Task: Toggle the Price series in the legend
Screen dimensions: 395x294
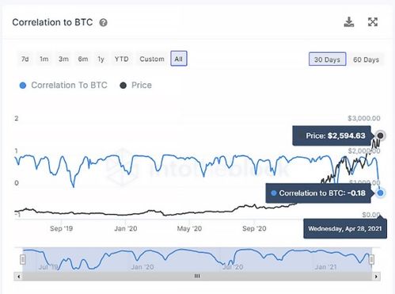Action: pos(135,86)
